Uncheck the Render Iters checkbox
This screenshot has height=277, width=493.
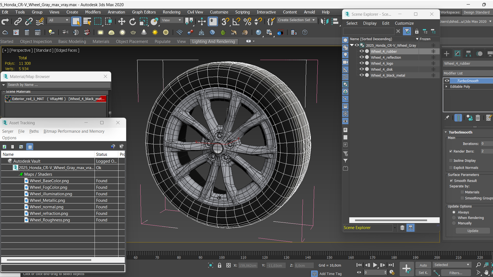click(x=451, y=151)
